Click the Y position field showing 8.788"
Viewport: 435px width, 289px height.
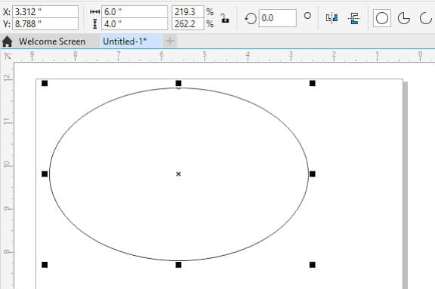[45, 24]
